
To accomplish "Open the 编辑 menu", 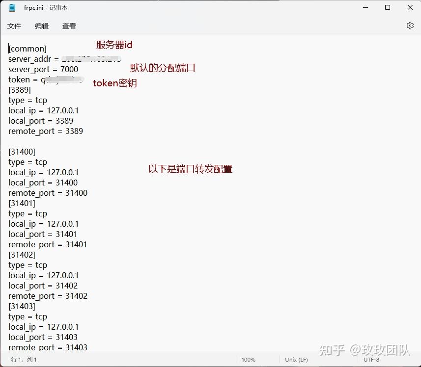I will point(42,26).
